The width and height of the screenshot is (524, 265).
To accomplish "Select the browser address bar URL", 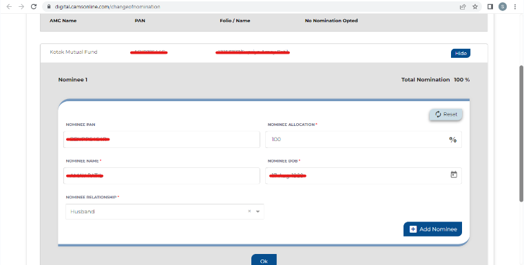I will [x=107, y=7].
